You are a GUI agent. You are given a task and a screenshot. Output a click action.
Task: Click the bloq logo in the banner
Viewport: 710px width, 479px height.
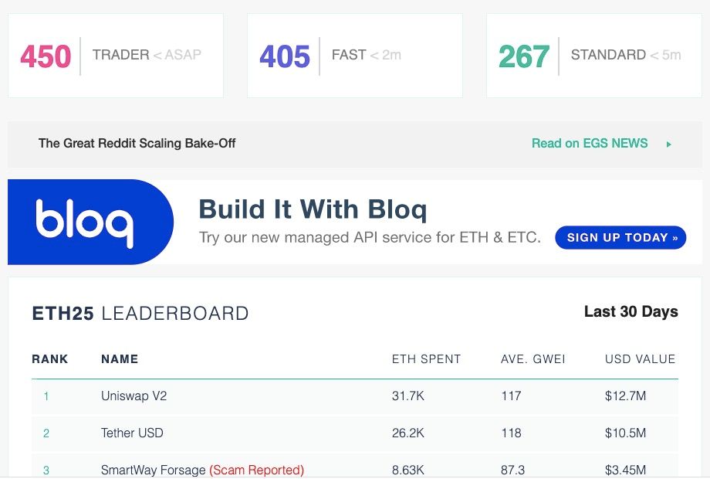85,223
